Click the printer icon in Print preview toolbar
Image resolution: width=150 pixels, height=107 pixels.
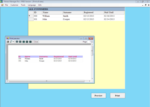pyautogui.click(x=8, y=42)
